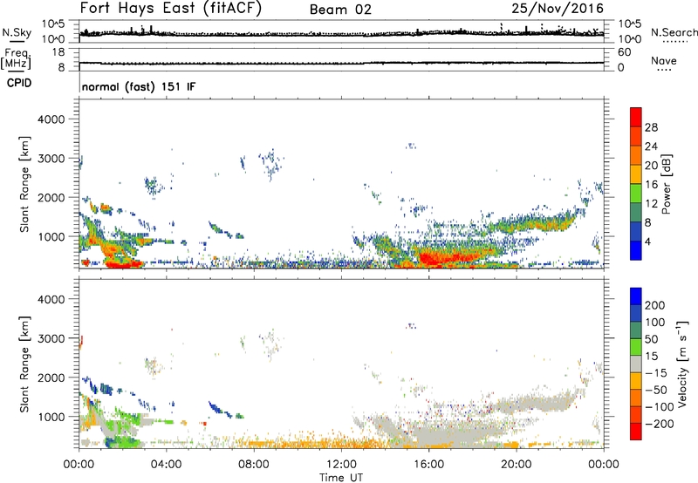Screen dimensions: 698x483
Task: Click the "60" label right of the frequency panel
Action: [624, 52]
